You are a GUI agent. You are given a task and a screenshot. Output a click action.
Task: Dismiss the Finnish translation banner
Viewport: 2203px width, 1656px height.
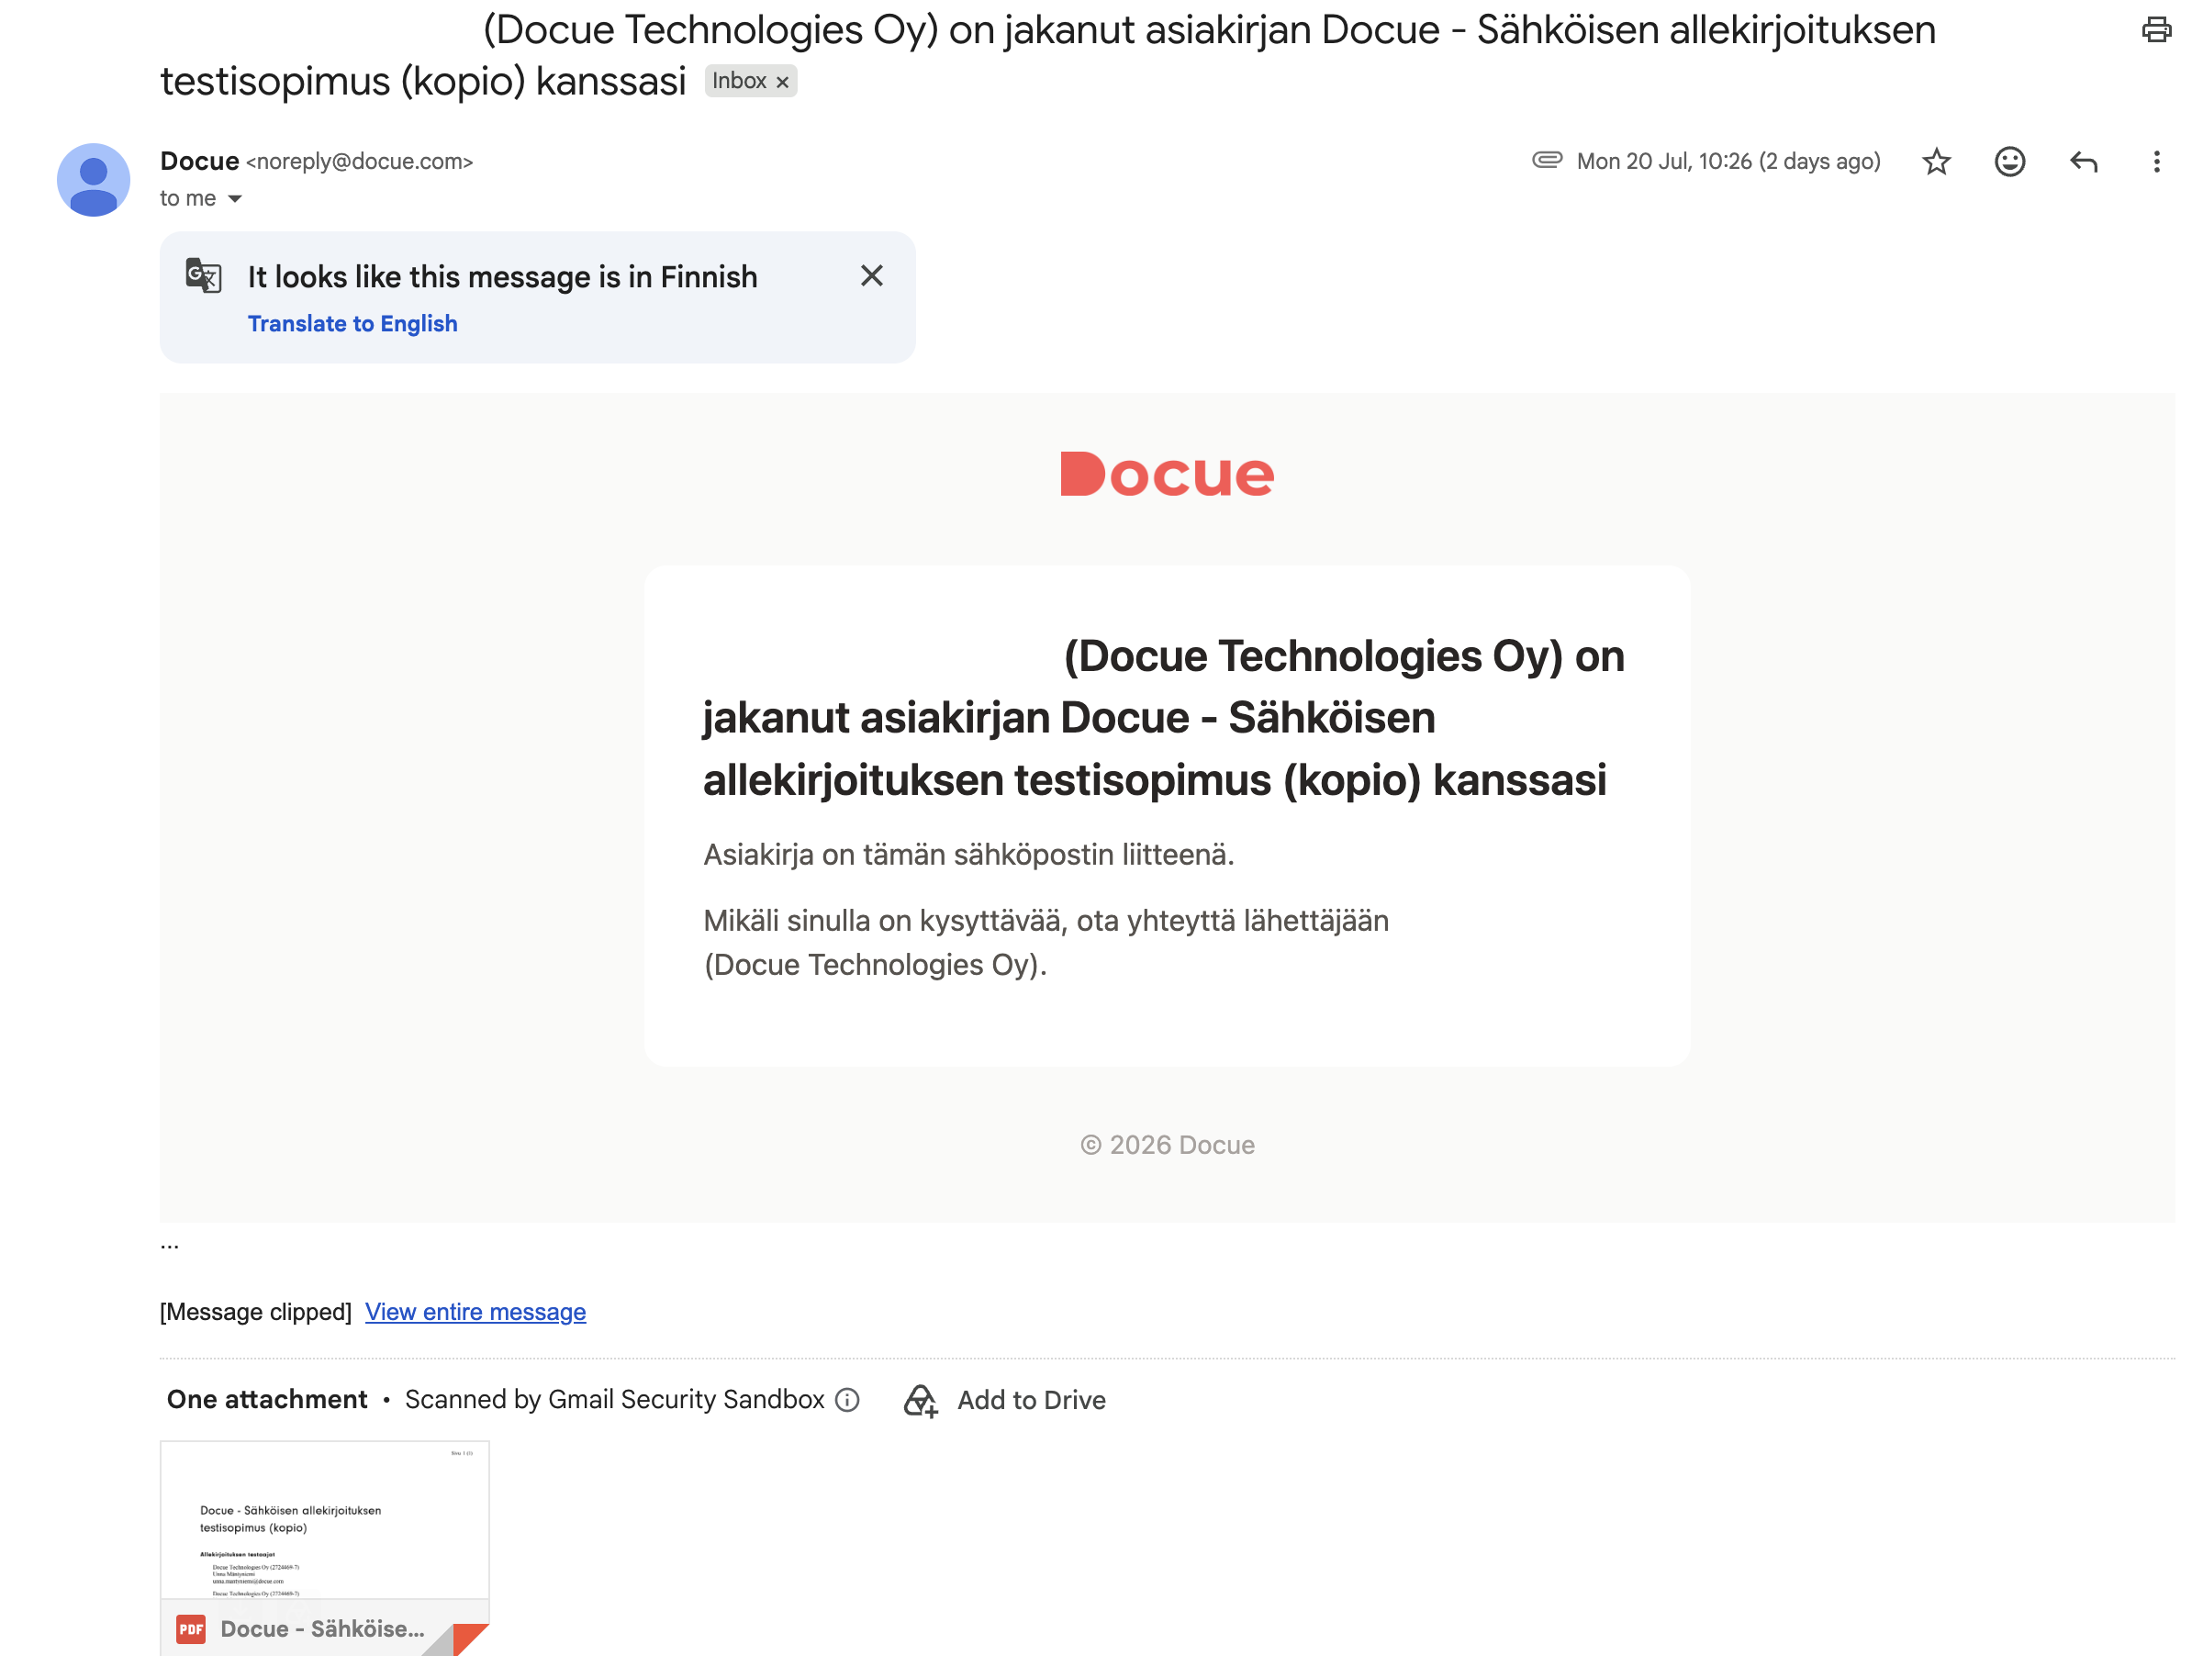871,275
